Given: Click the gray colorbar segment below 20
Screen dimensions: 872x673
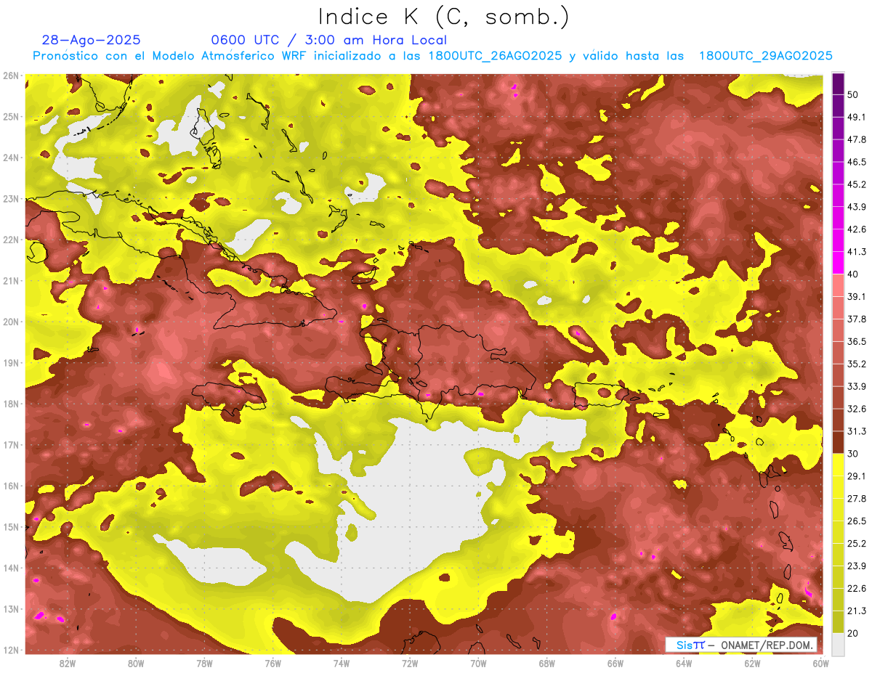Looking at the screenshot, I should click(x=838, y=643).
